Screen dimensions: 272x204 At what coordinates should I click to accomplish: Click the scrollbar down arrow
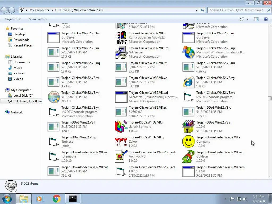(x=270, y=177)
